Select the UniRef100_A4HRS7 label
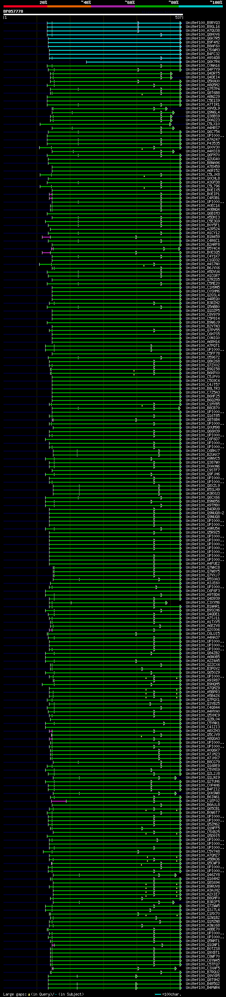The height and width of the screenshot is (997, 226). point(203,128)
